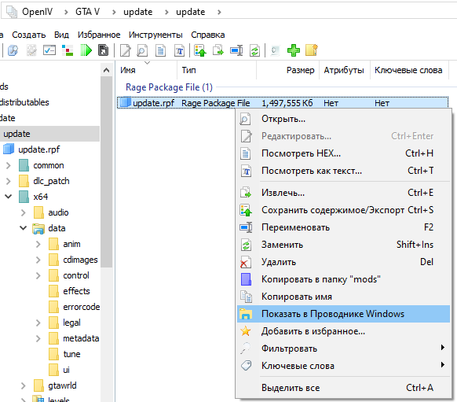Click the View HEX toolbar icon
This screenshot has width=457, height=402.
click(x=161, y=50)
